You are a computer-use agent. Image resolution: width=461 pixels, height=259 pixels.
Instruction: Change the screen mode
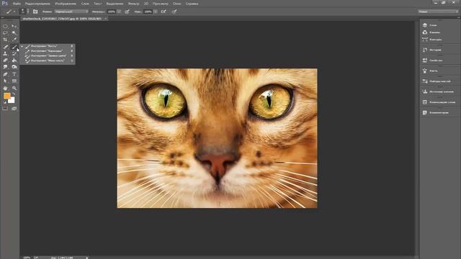point(14,109)
